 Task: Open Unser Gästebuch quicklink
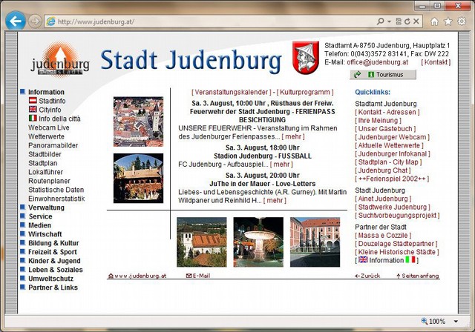(385, 128)
